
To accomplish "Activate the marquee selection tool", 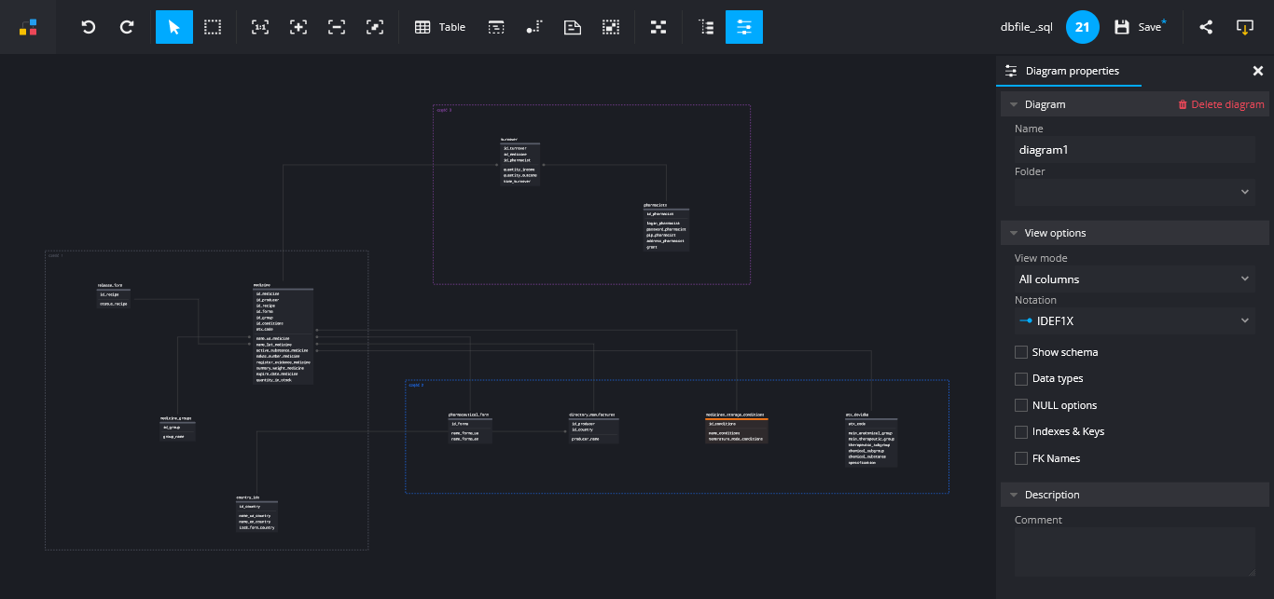I will 212,27.
